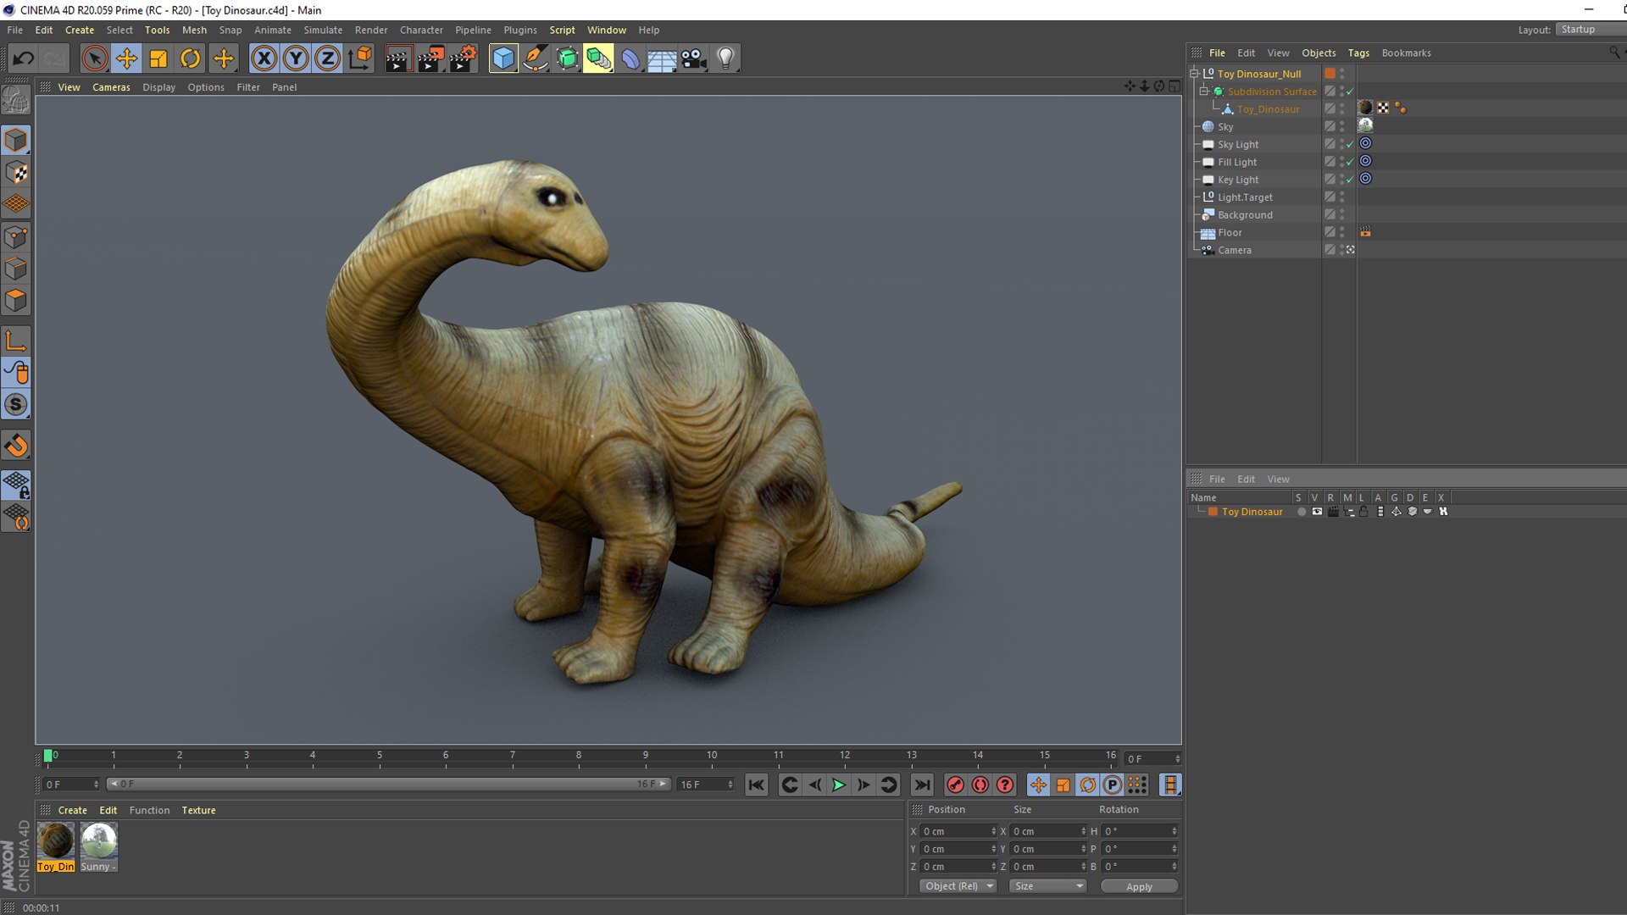Toggle Autokeying button
Screen dimensions: 1627x915
[x=980, y=785]
